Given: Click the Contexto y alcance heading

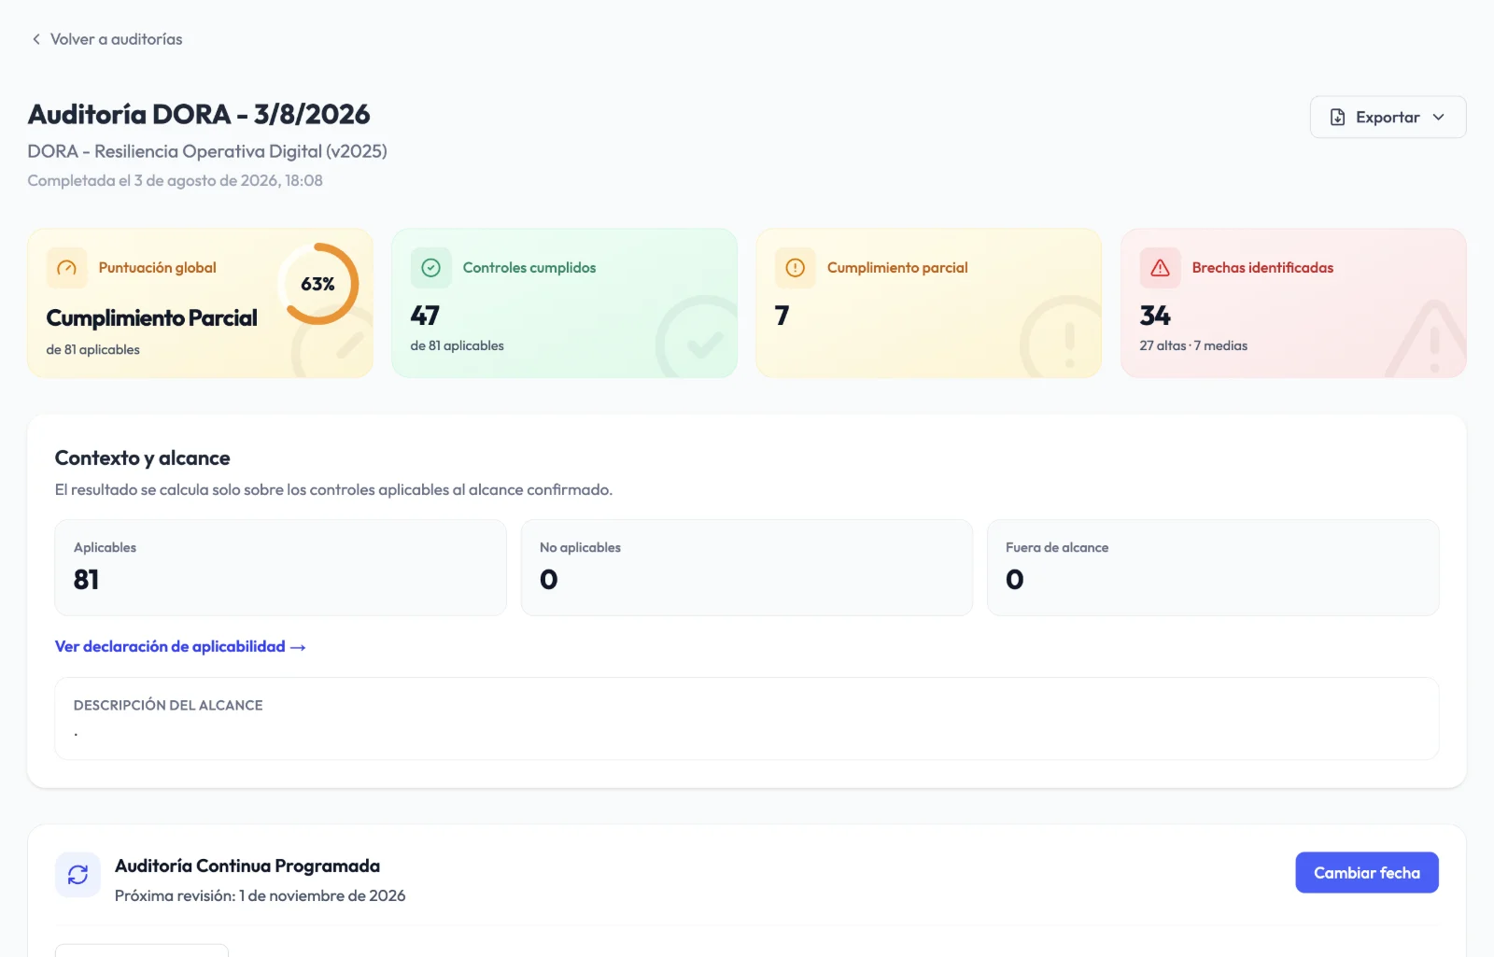Looking at the screenshot, I should pyautogui.click(x=143, y=458).
